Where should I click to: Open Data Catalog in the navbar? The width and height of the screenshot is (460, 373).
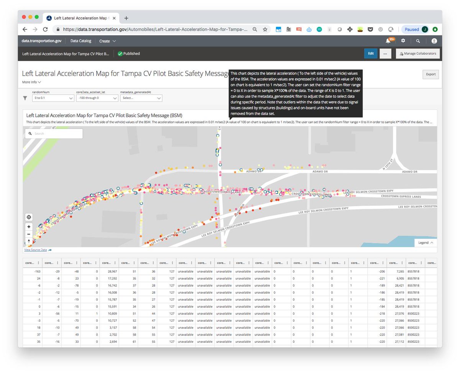(80, 41)
